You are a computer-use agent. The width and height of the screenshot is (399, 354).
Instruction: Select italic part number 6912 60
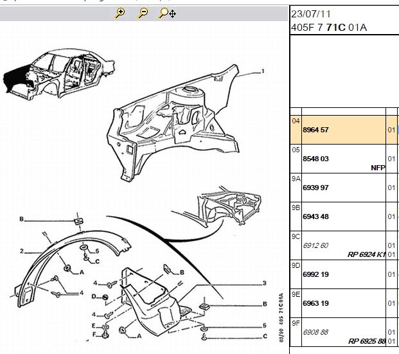[315, 245]
